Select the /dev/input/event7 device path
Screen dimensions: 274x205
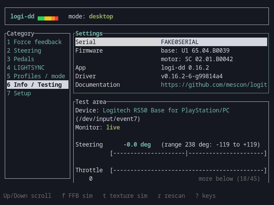[x=108, y=119]
